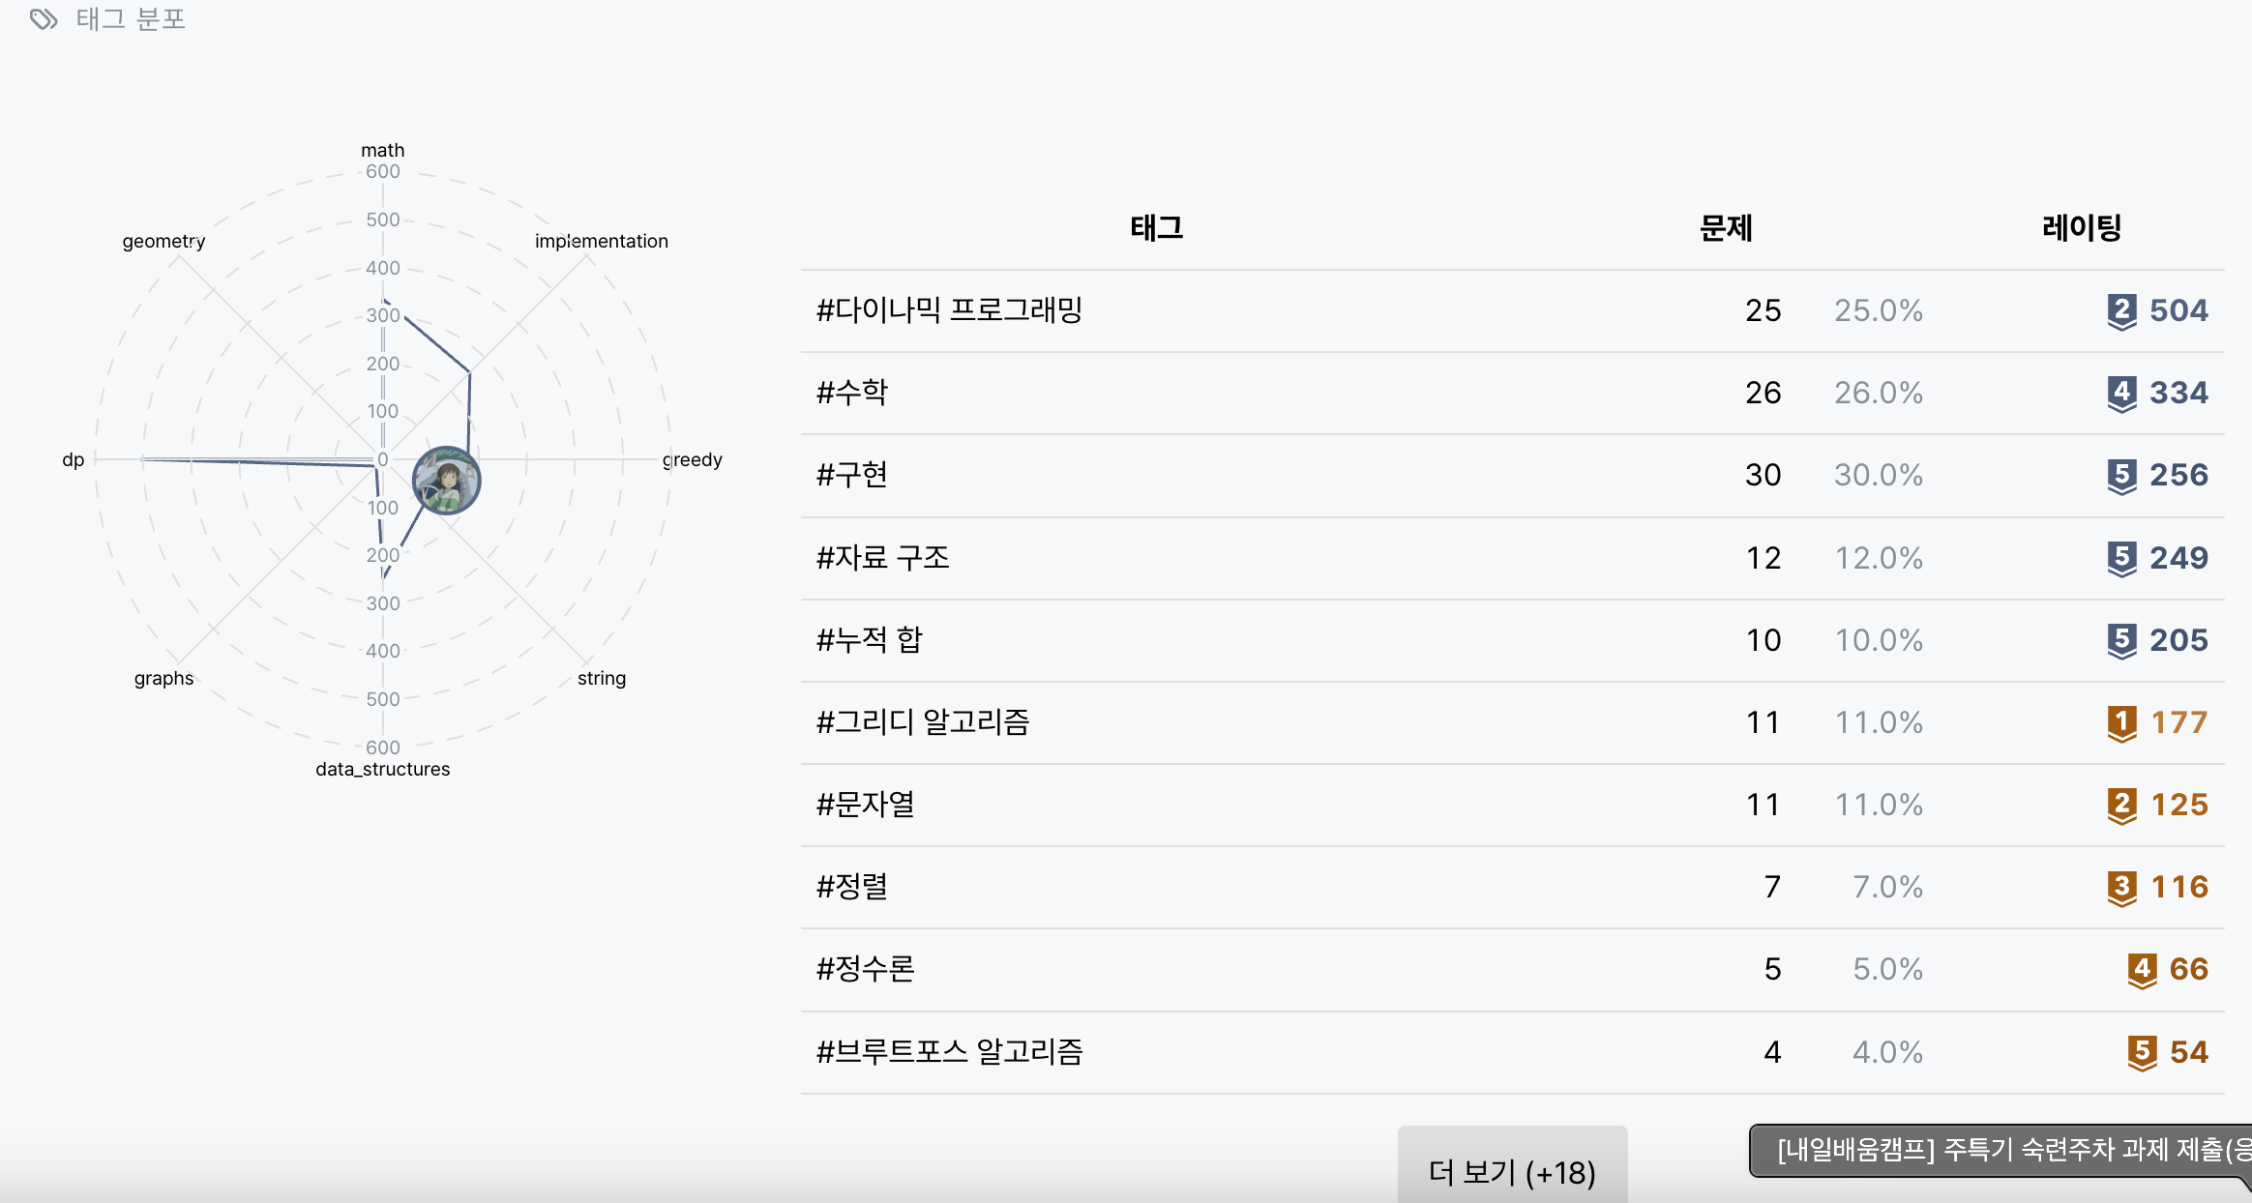The image size is (2252, 1203).
Task: Open the #구현 tag link
Action: click(x=852, y=475)
